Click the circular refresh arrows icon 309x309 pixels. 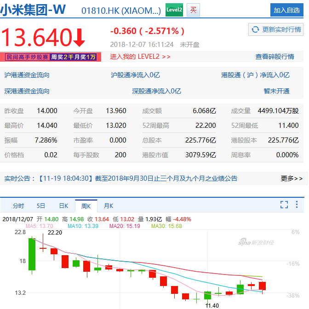pos(255,29)
